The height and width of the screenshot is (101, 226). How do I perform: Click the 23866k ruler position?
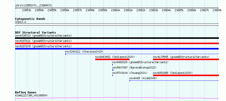(x=192, y=10)
